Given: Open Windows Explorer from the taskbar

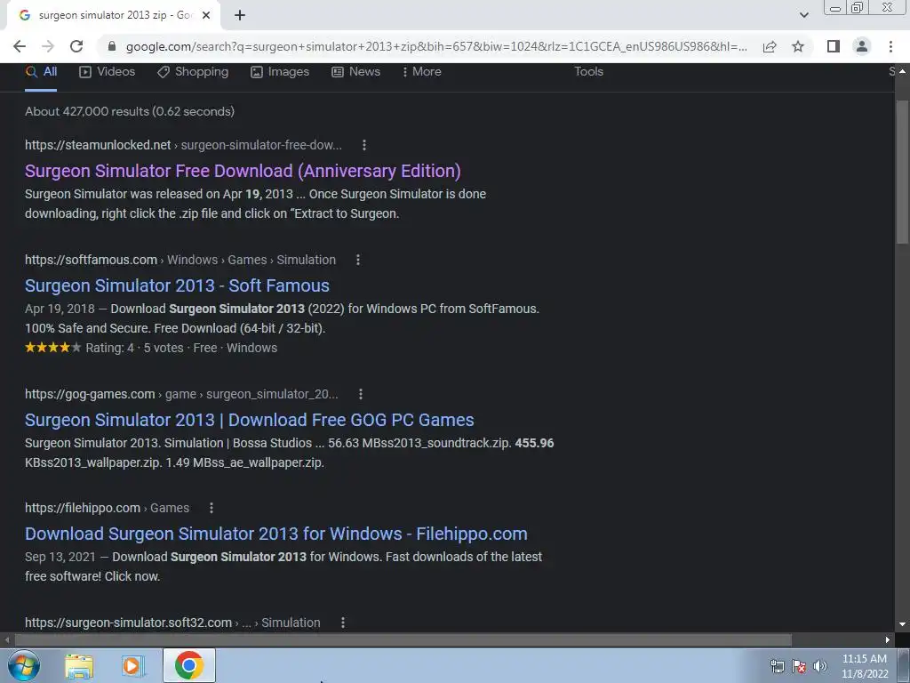Looking at the screenshot, I should 79,666.
